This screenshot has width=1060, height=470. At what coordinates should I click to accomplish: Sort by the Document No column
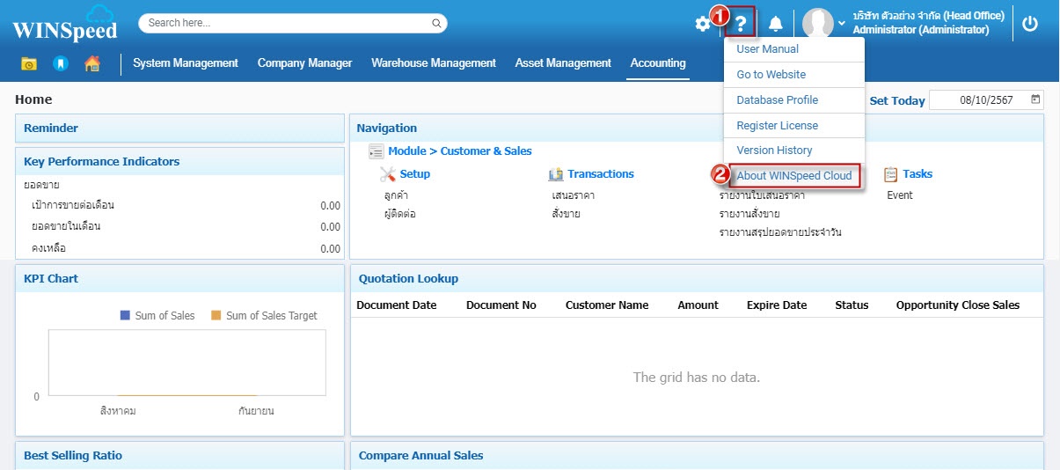click(501, 305)
